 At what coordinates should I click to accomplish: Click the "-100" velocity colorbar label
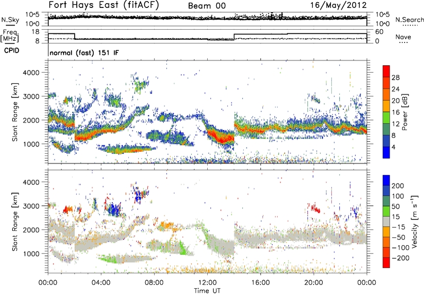(x=401, y=247)
